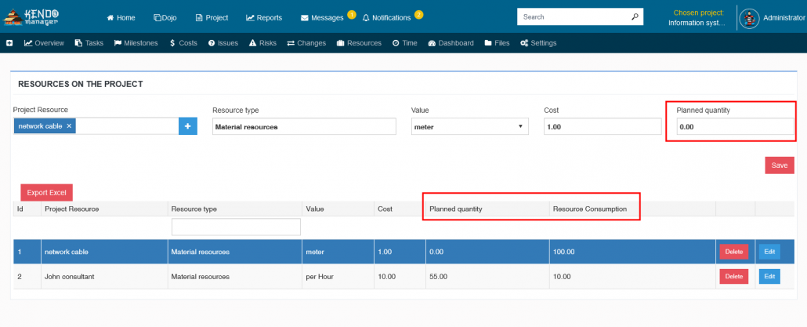The image size is (807, 327).
Task: Open the Changes tab
Action: tap(307, 43)
